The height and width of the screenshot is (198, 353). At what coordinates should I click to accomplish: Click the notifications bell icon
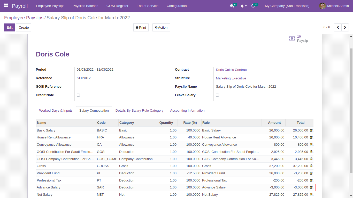coord(242,6)
